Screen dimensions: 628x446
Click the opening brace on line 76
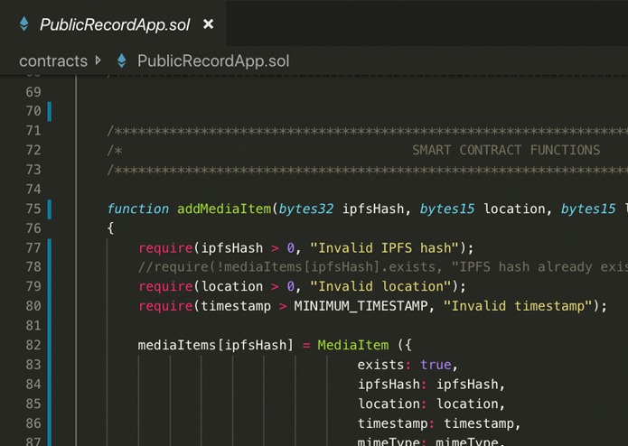point(110,228)
